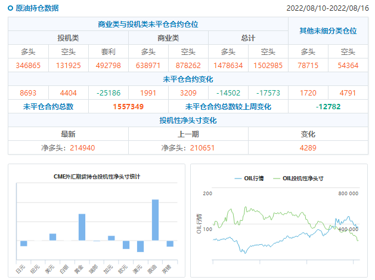Click the 未平仓合约总数 value 1557349
Image resolution: width=375 pixels, height=280 pixels.
(x=128, y=107)
